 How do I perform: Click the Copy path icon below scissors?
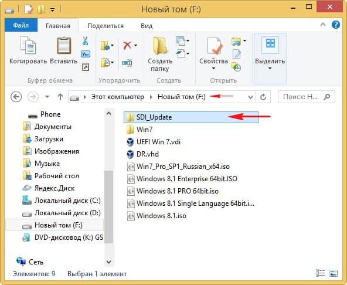click(x=86, y=54)
